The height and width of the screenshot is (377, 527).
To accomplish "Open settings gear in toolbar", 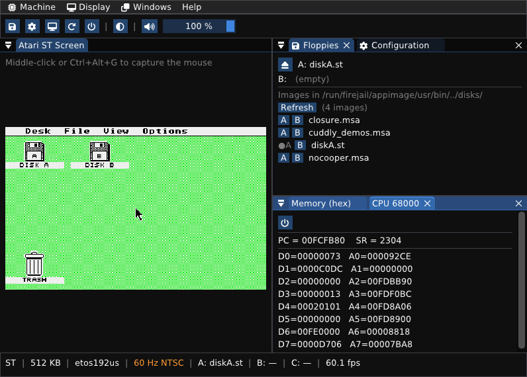I will (32, 26).
